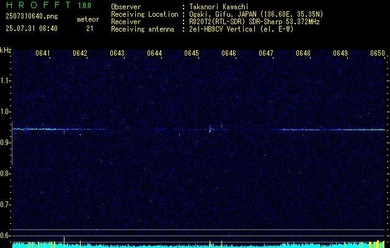This screenshot has height=248, width=390.
Task: Click the 0642 time axis marker
Action: click(80, 53)
